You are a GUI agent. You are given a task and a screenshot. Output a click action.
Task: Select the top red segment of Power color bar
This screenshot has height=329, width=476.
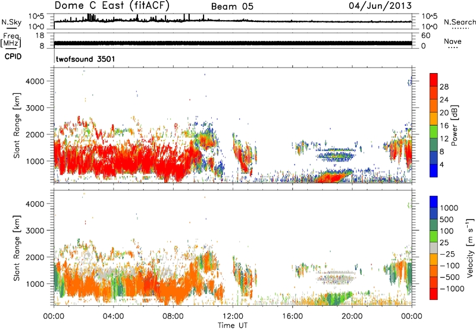click(x=434, y=80)
